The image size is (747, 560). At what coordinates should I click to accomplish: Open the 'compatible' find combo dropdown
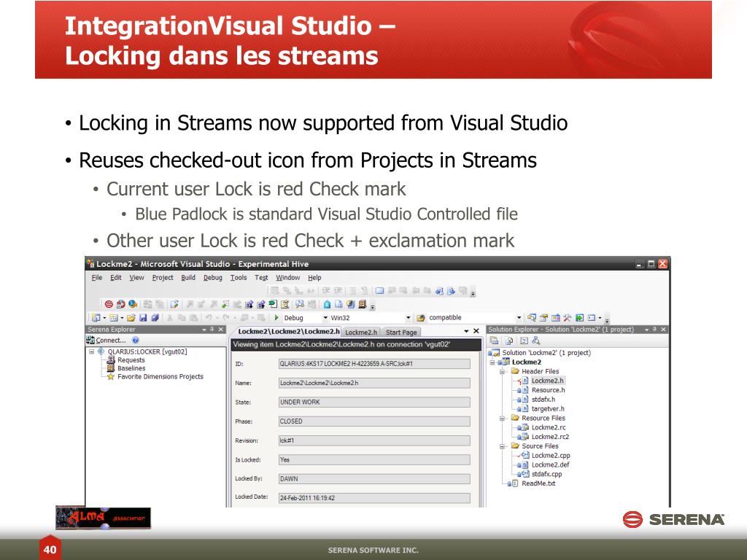(519, 318)
